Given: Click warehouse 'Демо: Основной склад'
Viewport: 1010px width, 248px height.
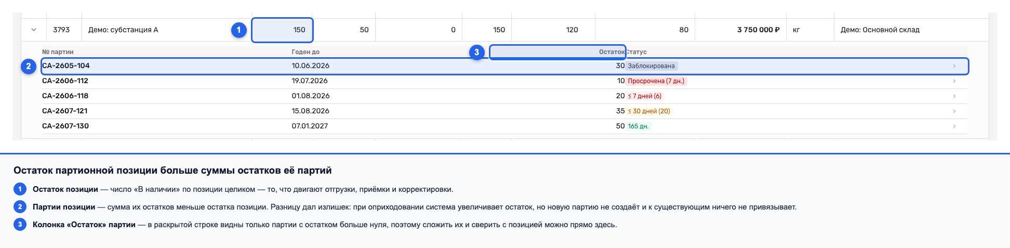Looking at the screenshot, I should coord(880,30).
